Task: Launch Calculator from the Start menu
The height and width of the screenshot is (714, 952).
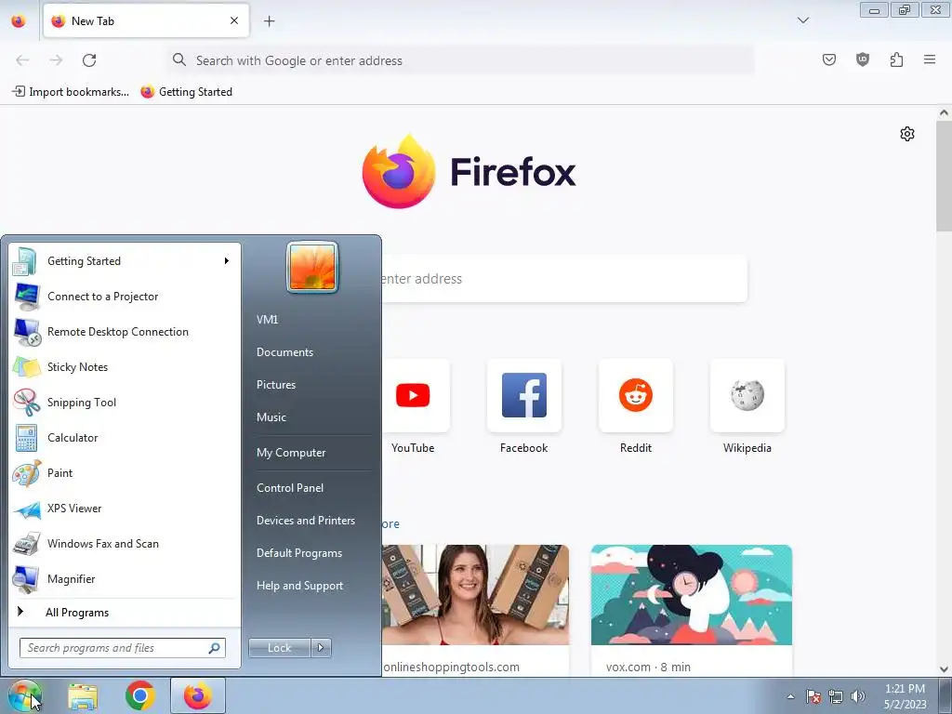Action: click(x=124, y=438)
